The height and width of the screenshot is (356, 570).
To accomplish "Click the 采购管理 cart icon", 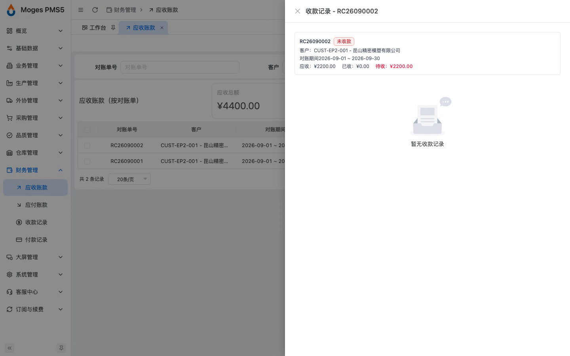I will (x=9, y=118).
